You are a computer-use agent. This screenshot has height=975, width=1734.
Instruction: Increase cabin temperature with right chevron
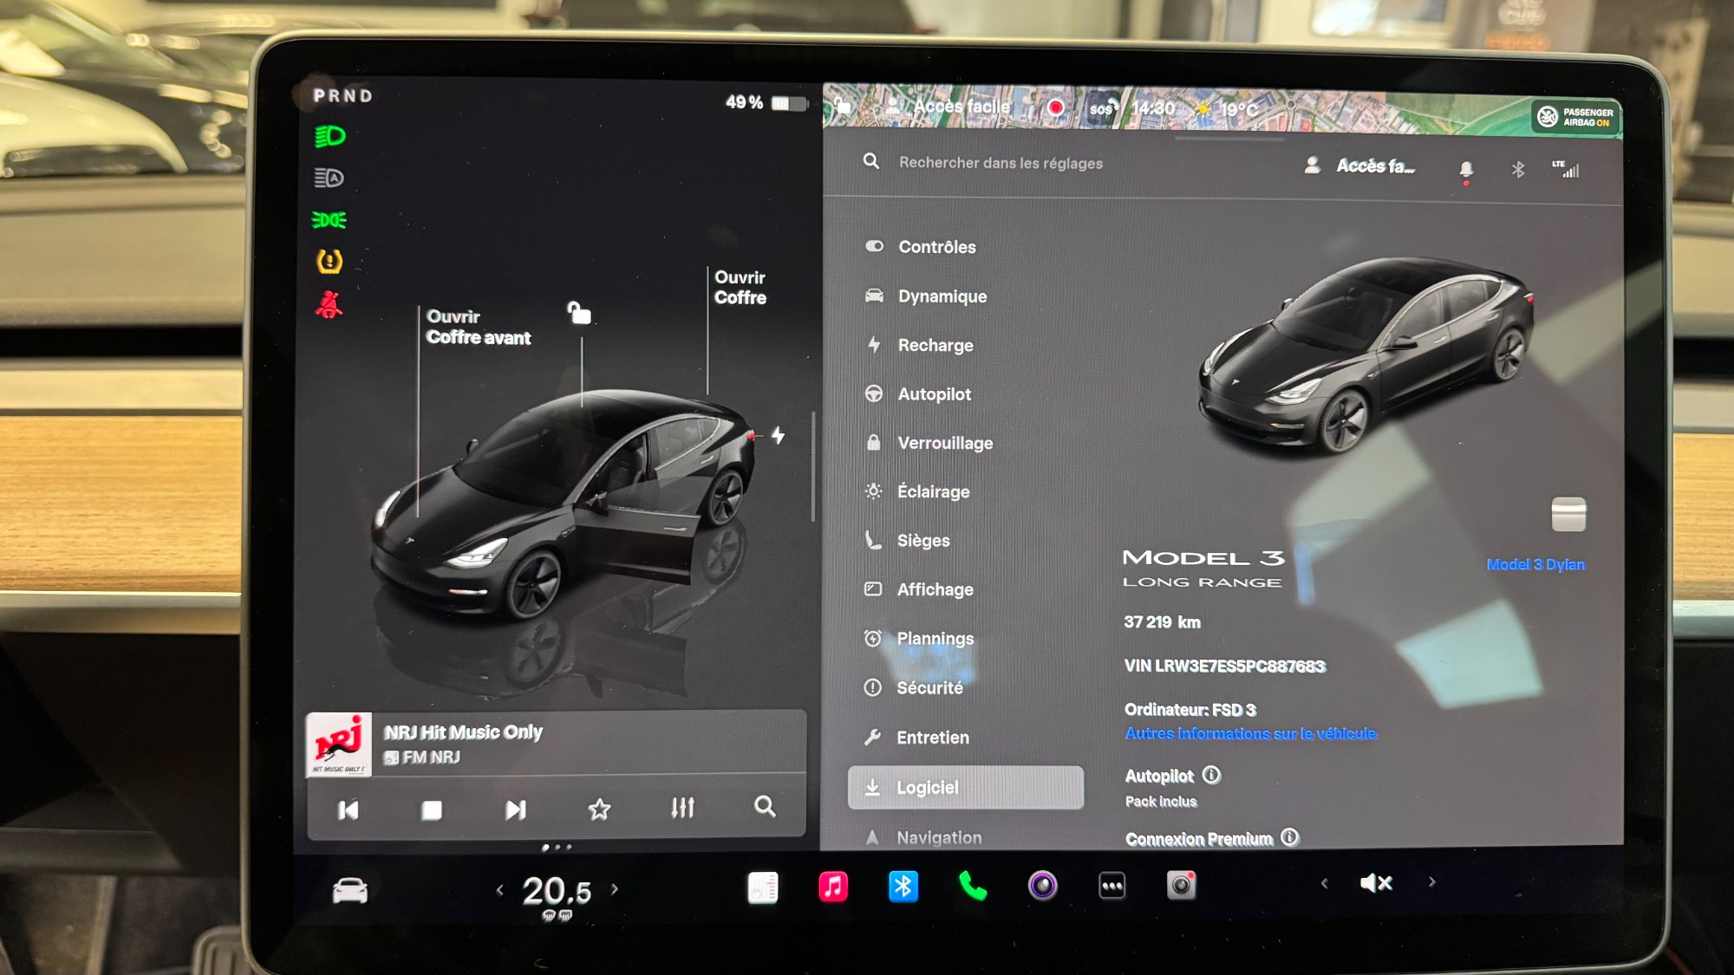[615, 889]
